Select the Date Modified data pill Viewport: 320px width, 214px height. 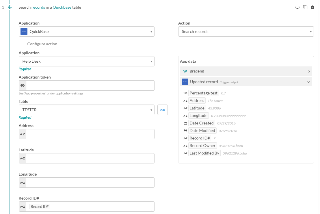coord(202,131)
